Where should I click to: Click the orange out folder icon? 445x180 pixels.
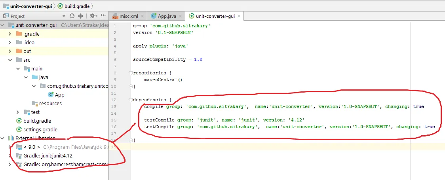tap(19, 51)
